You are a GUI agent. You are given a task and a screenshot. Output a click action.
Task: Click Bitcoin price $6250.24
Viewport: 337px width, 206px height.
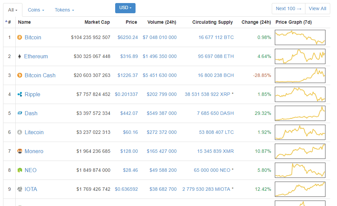click(128, 37)
